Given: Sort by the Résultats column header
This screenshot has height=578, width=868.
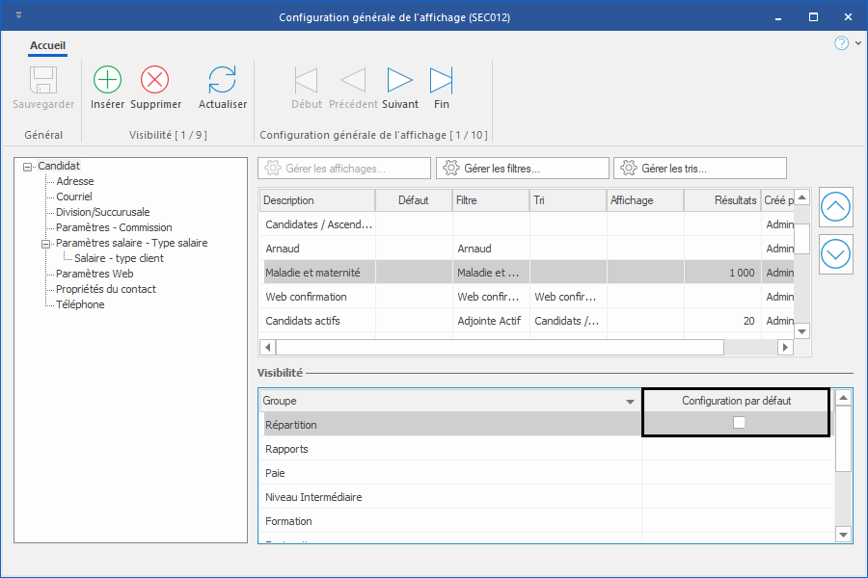Looking at the screenshot, I should [x=721, y=200].
